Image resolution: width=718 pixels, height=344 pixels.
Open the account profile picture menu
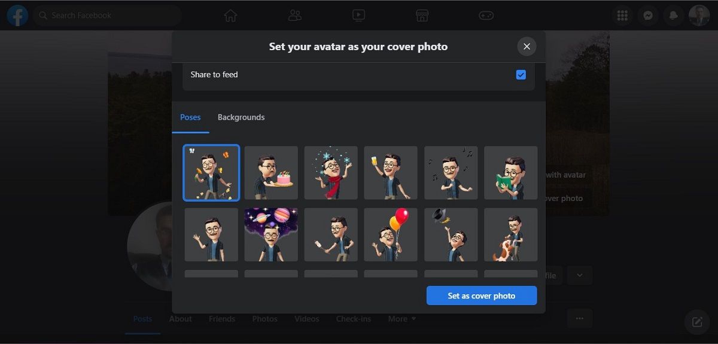point(699,16)
